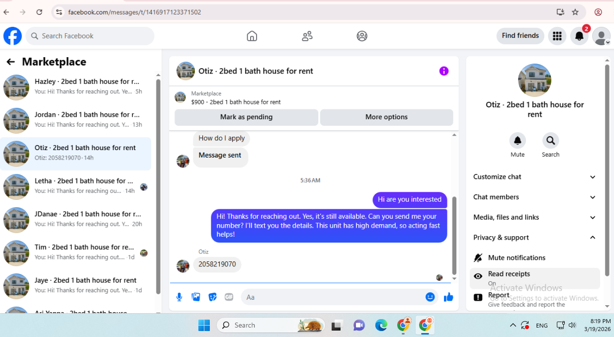614x337 pixels.
Task: Click the Search Facebook field
Action: [x=90, y=36]
